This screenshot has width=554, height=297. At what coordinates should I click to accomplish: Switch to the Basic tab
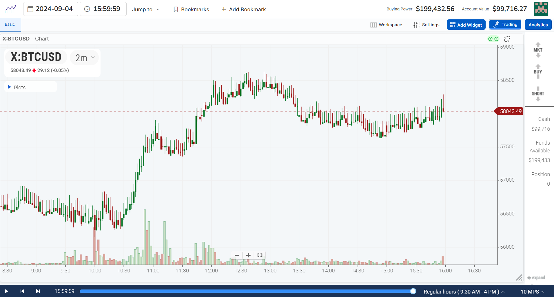click(x=10, y=24)
